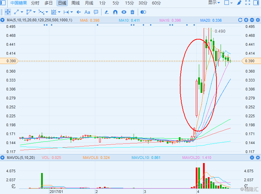This screenshot has height=194, width=261.
Task: Close the MAVOL panel with X icon
Action: (252, 158)
